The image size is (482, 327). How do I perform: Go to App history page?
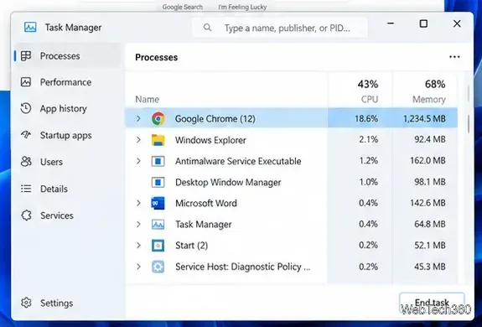click(68, 108)
